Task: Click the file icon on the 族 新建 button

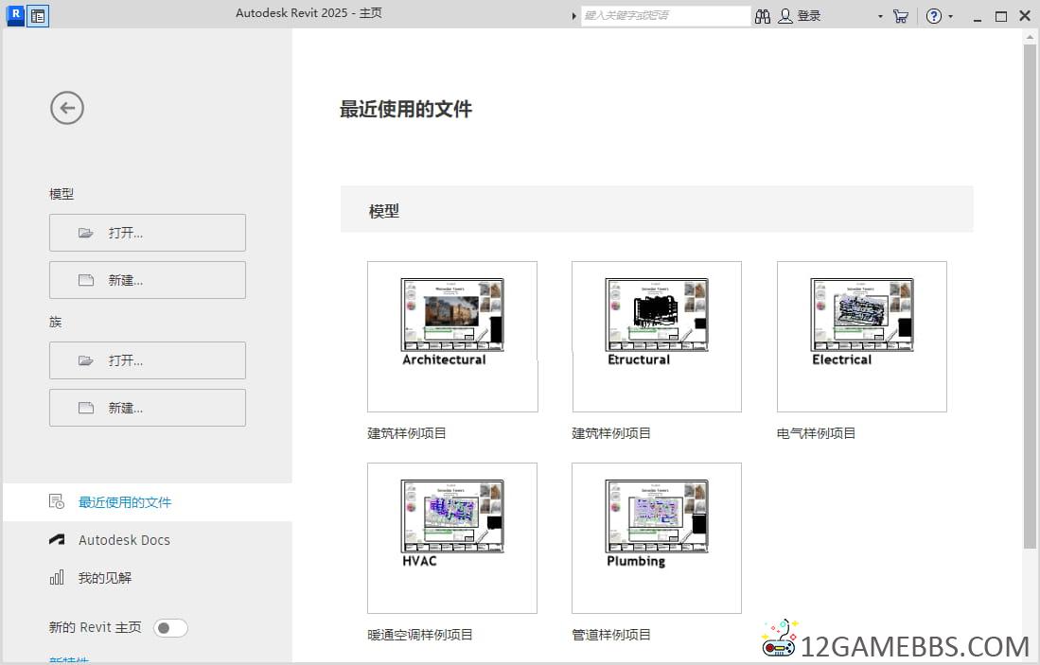Action: 85,408
